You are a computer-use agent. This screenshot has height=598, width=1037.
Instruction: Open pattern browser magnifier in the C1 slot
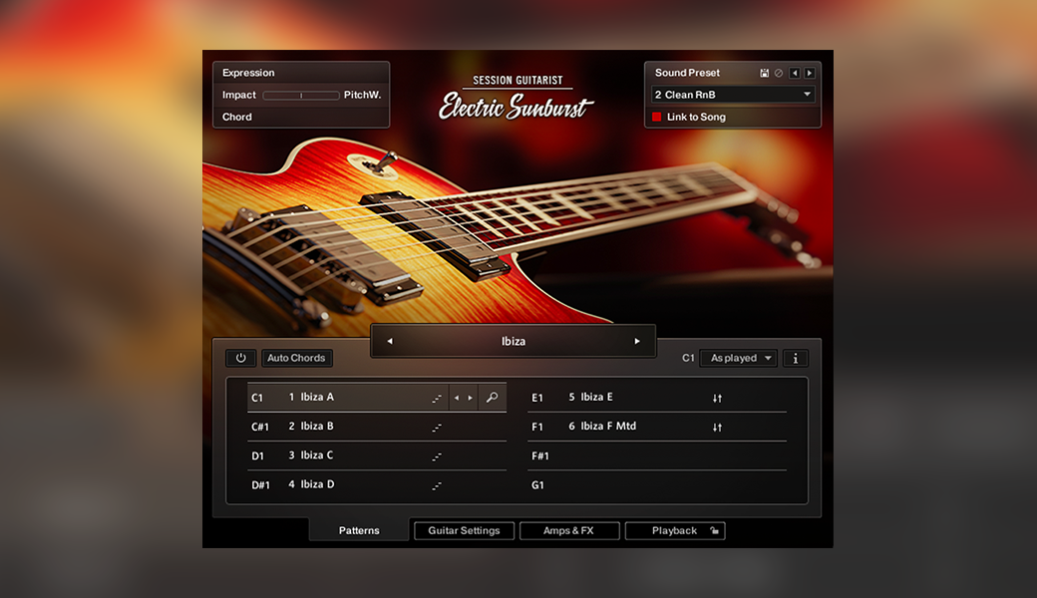click(x=492, y=397)
